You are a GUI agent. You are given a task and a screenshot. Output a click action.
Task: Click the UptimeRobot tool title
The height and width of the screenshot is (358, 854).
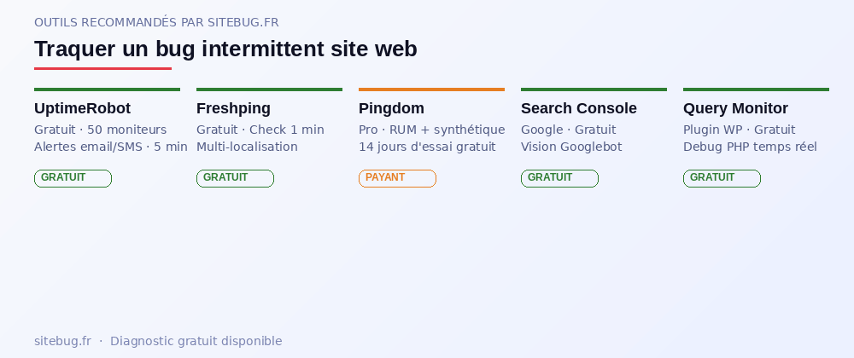click(82, 108)
